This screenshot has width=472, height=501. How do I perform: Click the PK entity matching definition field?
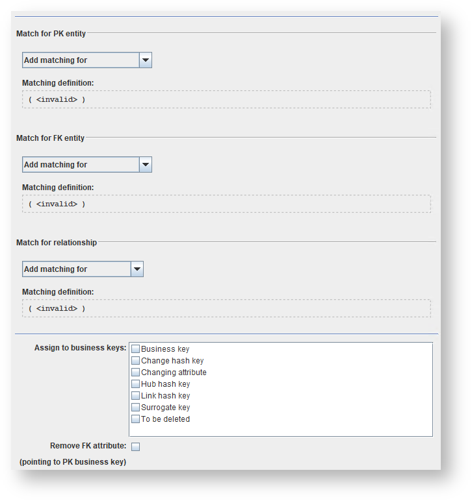click(226, 99)
